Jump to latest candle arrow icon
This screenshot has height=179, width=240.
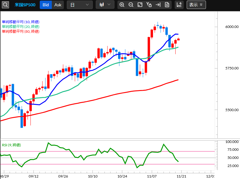pyautogui.click(x=158, y=5)
